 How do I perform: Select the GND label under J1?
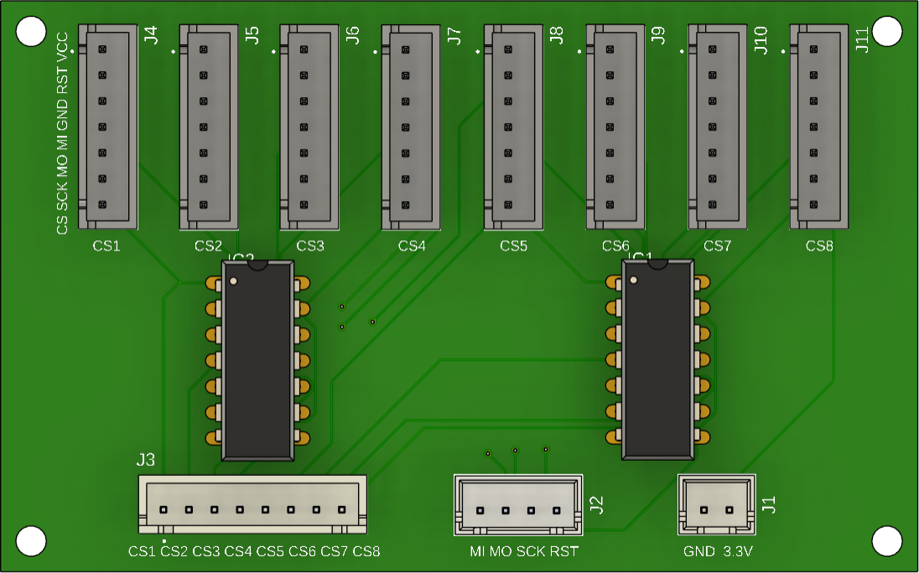pos(699,551)
